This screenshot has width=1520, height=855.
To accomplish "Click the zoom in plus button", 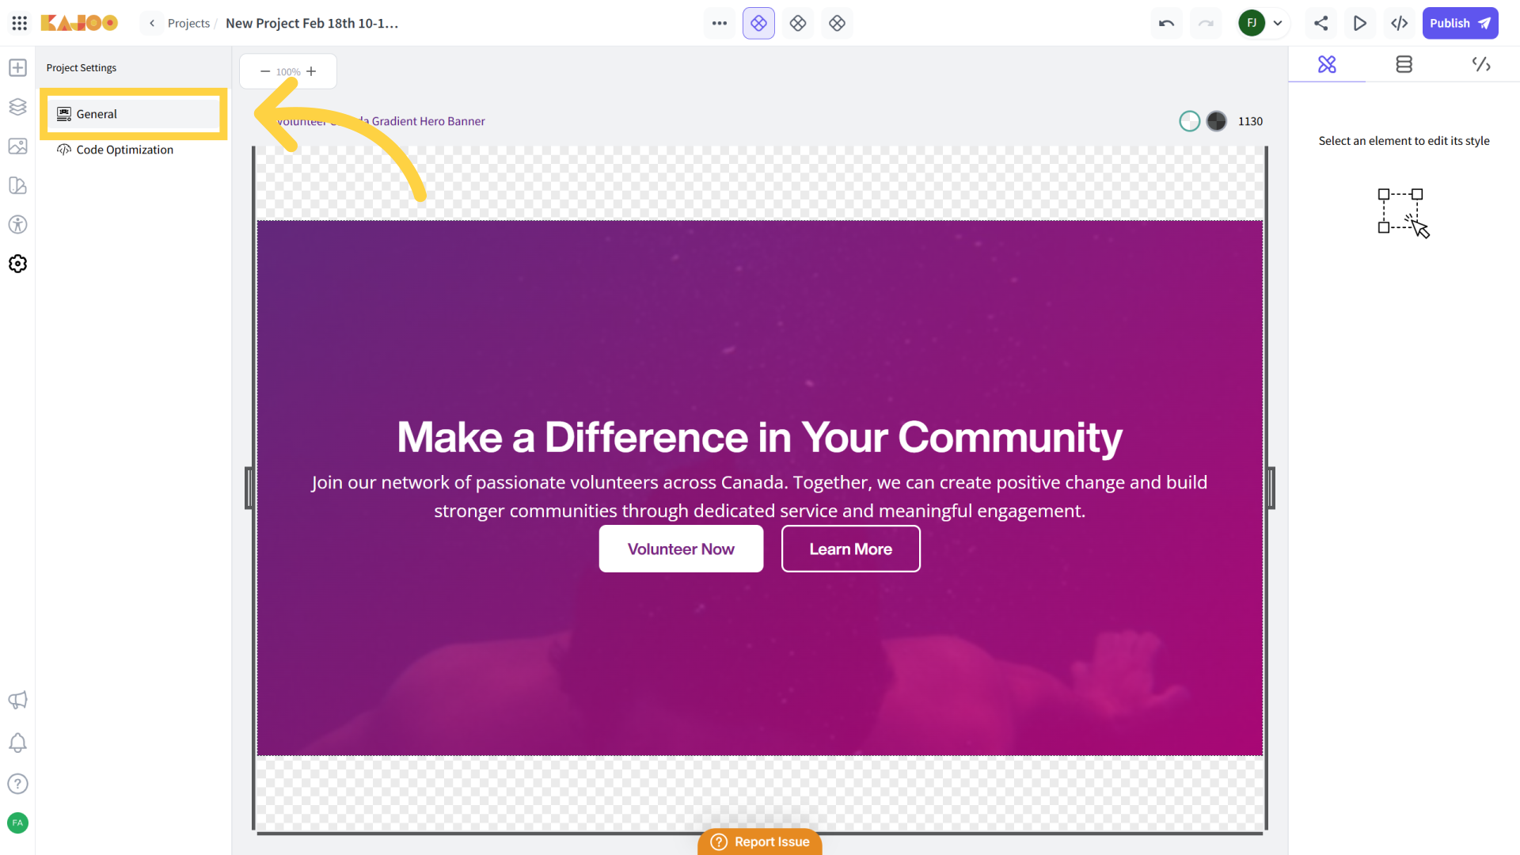I will pos(311,71).
